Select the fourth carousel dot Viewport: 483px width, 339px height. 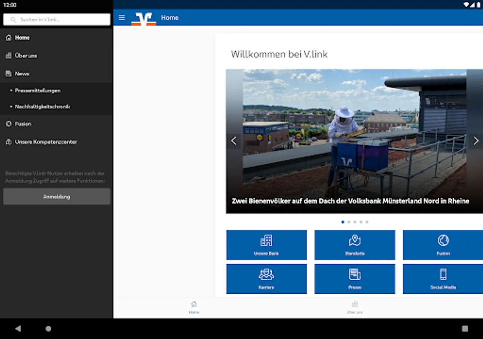coord(361,222)
